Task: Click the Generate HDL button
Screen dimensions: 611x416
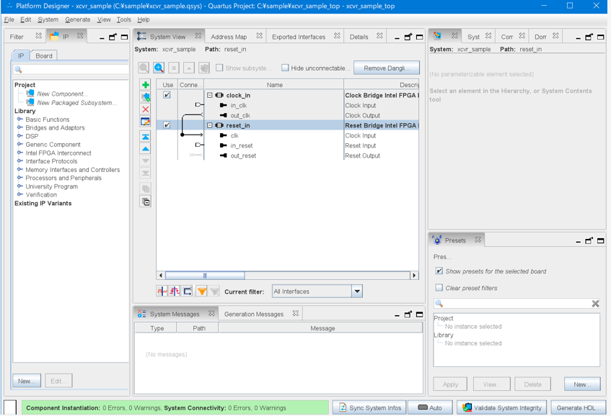Action: tap(578, 408)
